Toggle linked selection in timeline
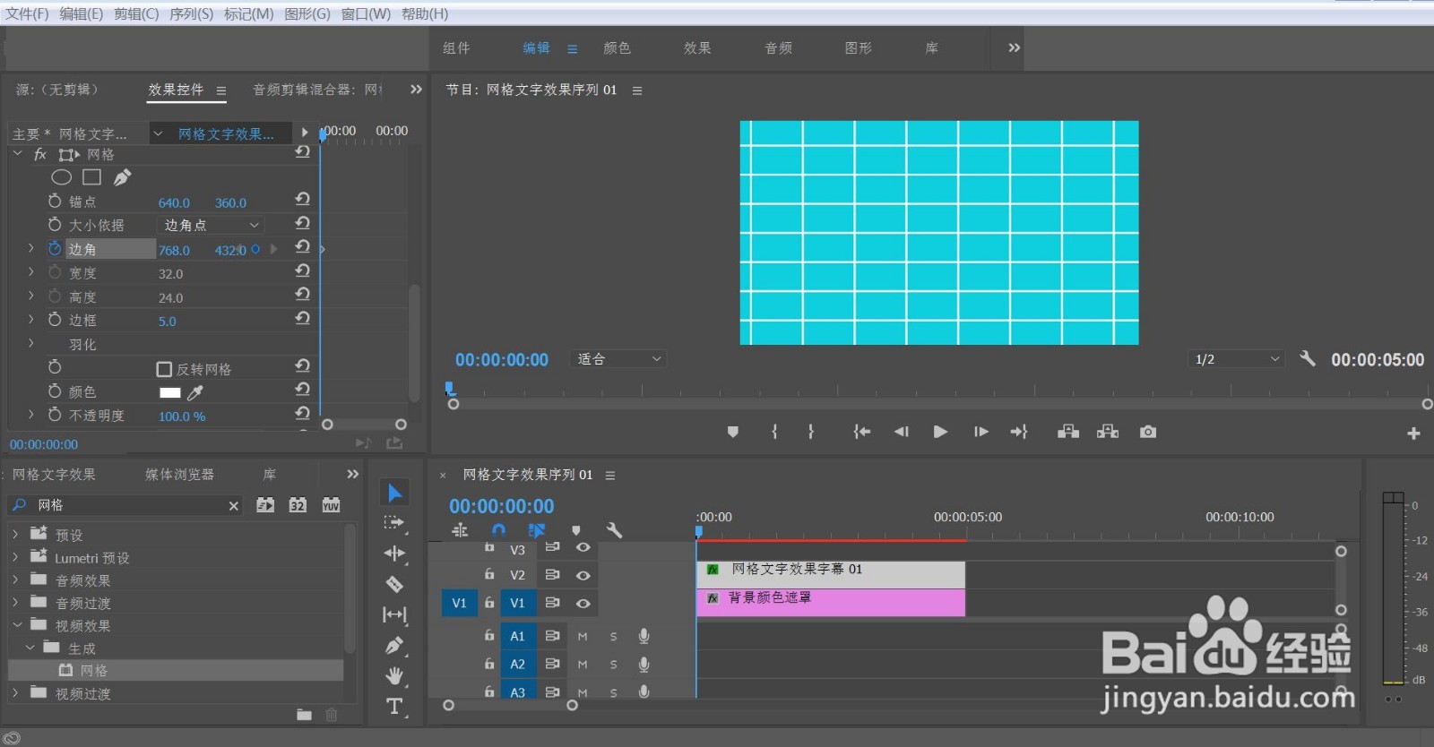 537,530
